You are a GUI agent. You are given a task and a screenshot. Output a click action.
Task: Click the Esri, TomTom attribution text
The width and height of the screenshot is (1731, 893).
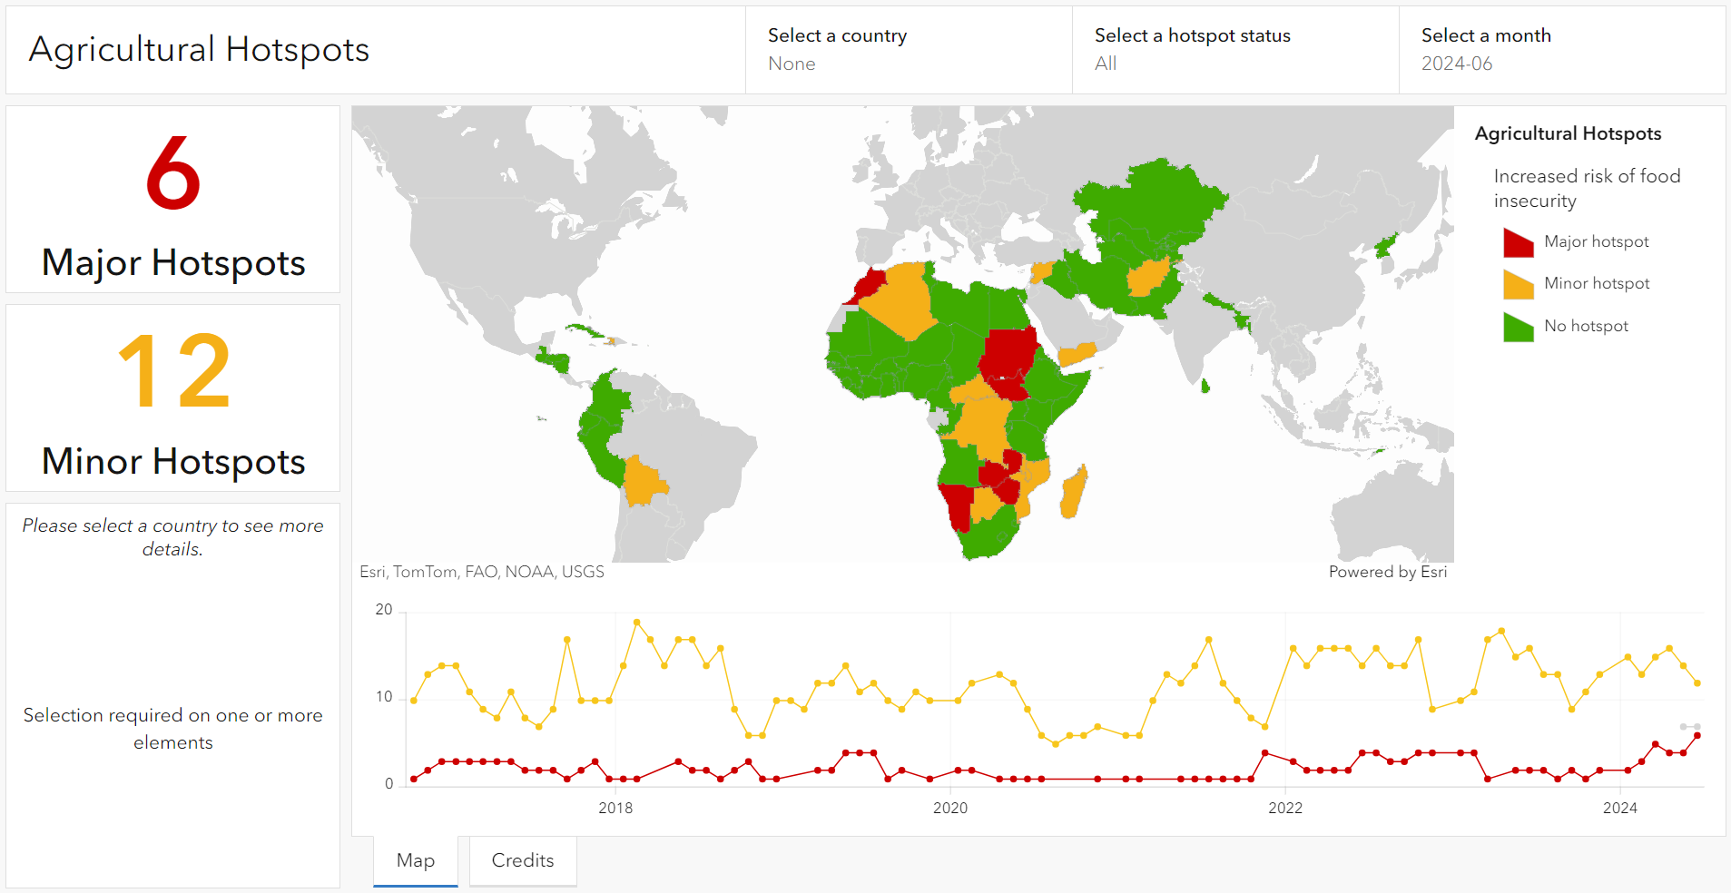click(x=482, y=572)
